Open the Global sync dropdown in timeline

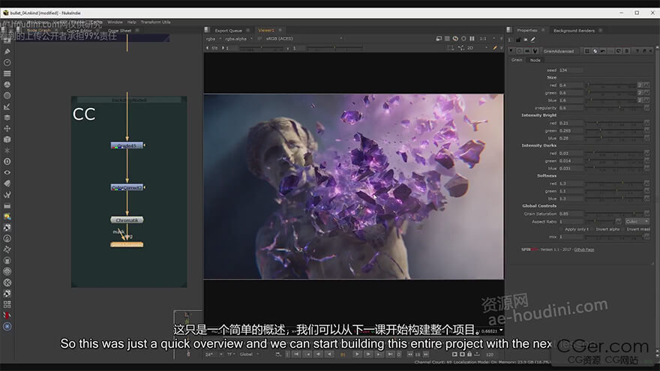coord(249,355)
